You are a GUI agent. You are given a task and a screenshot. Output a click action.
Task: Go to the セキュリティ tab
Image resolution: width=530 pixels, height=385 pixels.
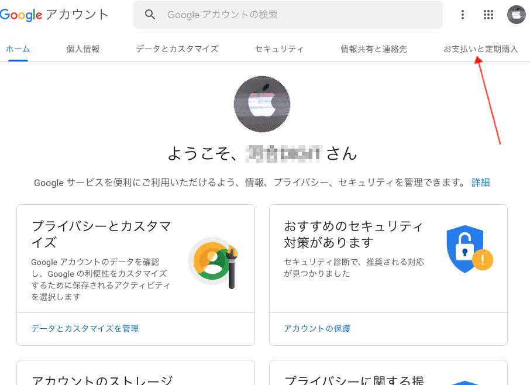click(x=279, y=49)
